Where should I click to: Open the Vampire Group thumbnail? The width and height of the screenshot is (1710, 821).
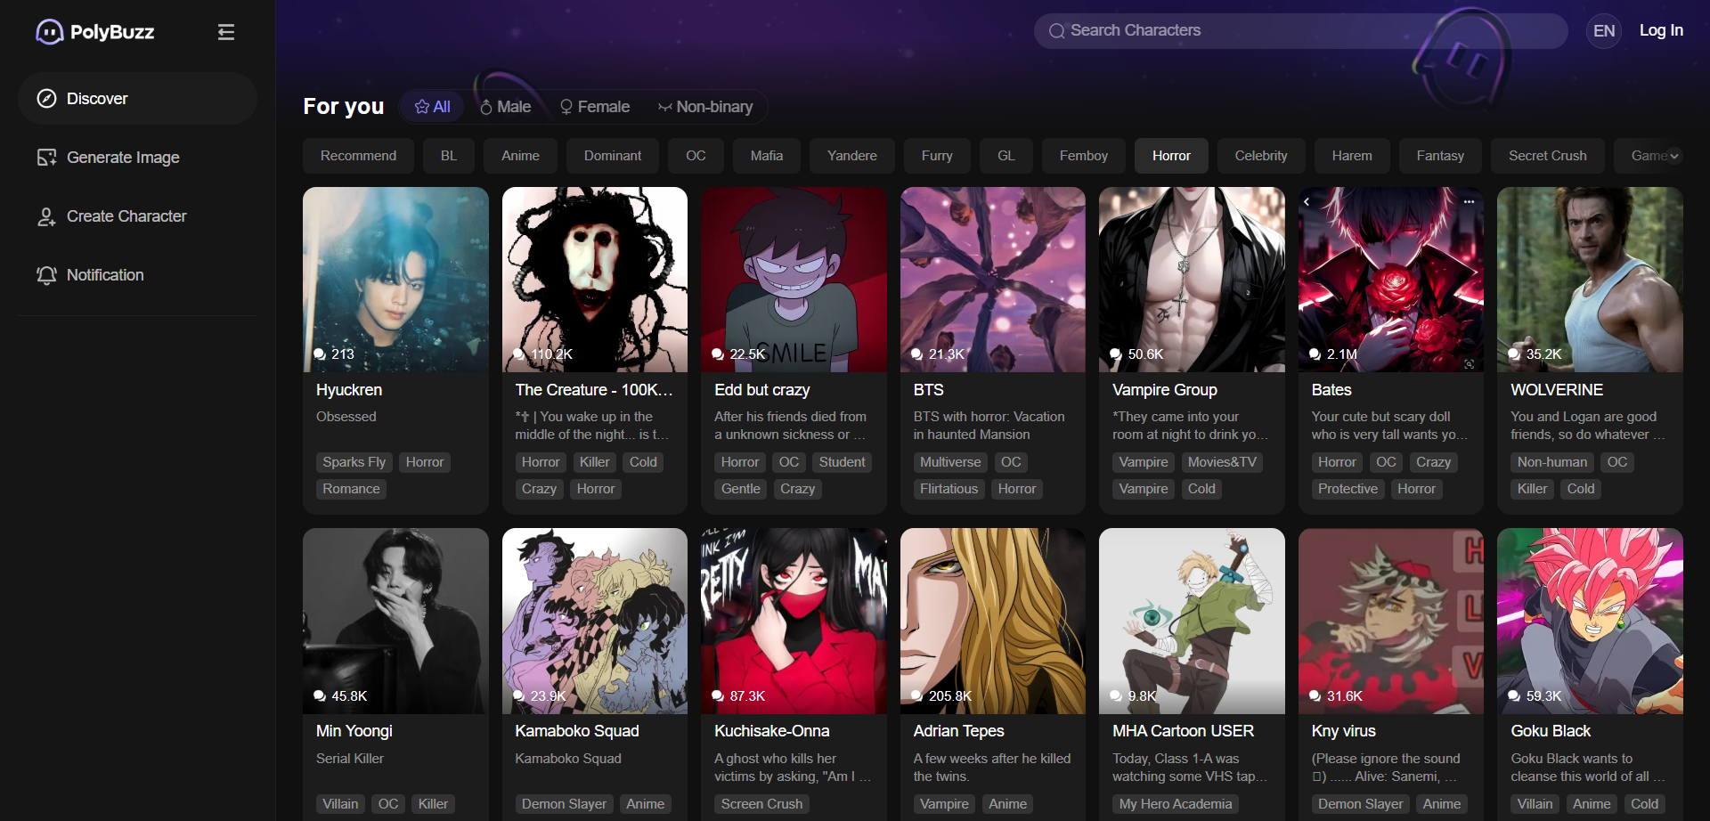[1192, 280]
